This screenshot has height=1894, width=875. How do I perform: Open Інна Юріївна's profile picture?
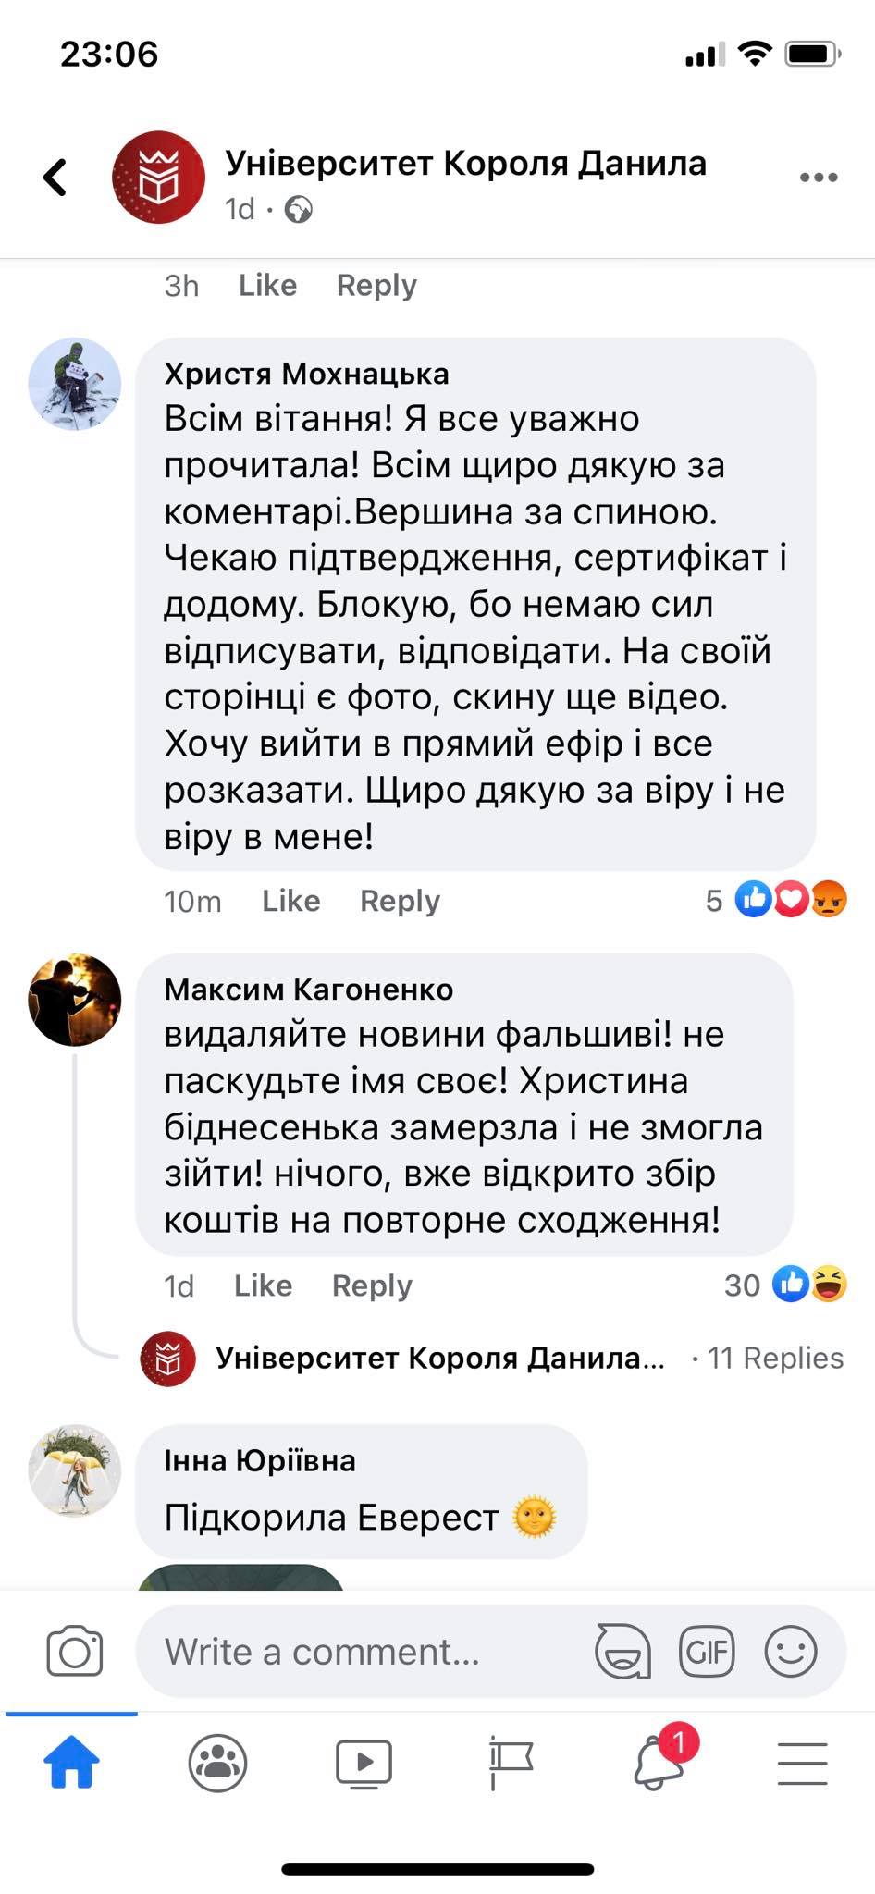(75, 1470)
